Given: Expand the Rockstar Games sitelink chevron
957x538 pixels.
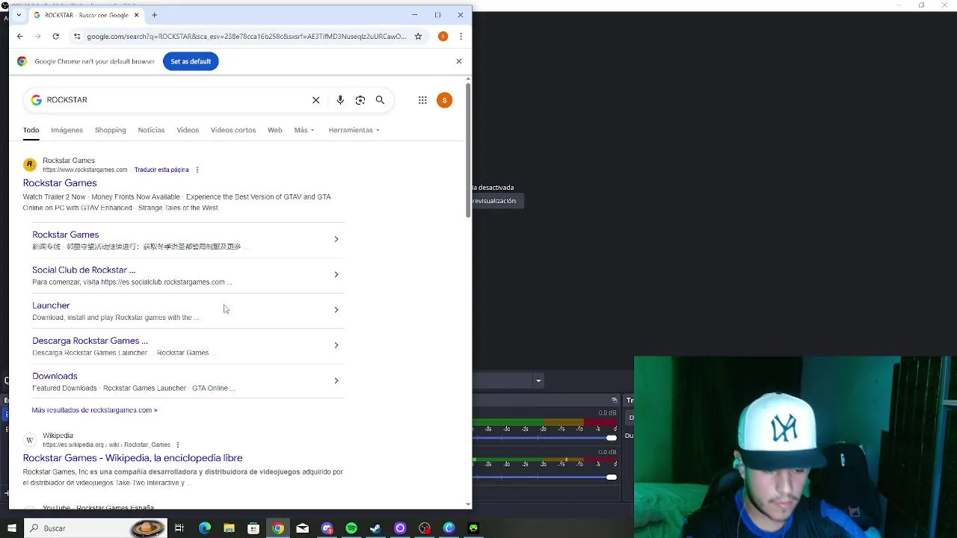Looking at the screenshot, I should click(336, 239).
